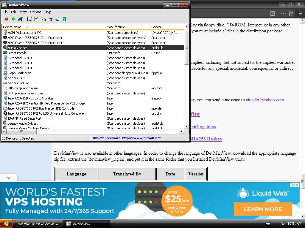Click the horizontal scrollbar left arrow

coord(4,131)
